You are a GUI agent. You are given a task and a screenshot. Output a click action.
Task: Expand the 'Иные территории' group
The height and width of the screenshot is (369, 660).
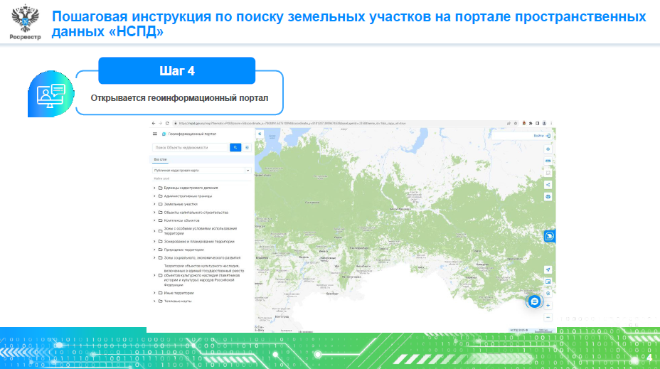click(x=154, y=293)
